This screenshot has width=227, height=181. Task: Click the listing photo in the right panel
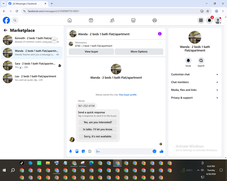coord(195,37)
